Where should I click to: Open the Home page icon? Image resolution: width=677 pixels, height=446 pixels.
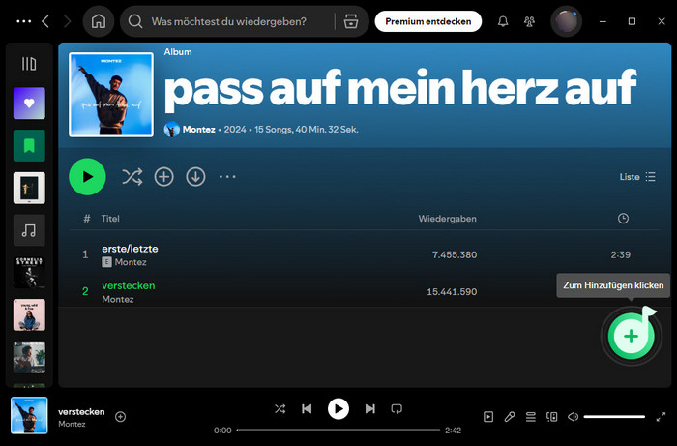[x=99, y=21]
